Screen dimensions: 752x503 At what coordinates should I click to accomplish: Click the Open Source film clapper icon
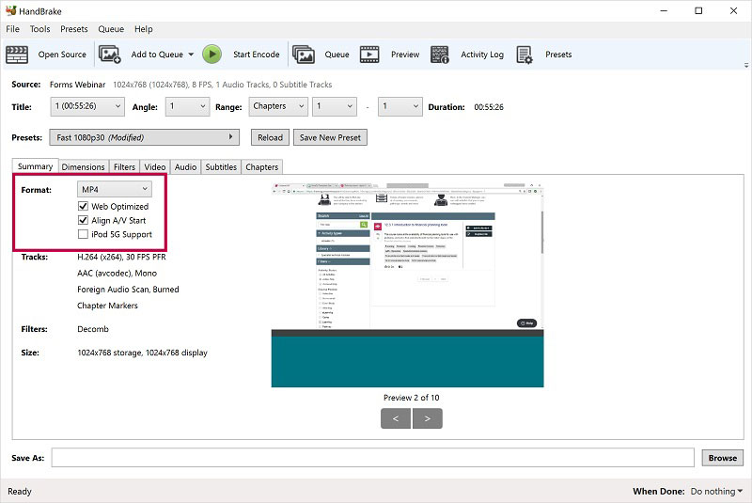[x=17, y=55]
